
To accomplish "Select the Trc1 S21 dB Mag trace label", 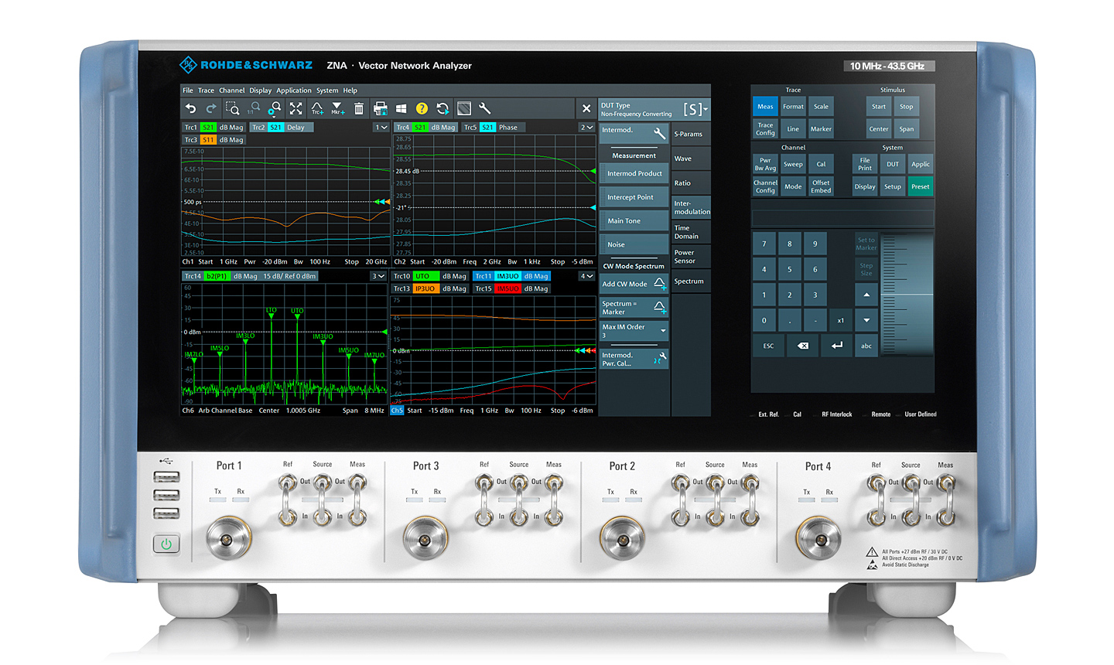I will click(x=214, y=128).
